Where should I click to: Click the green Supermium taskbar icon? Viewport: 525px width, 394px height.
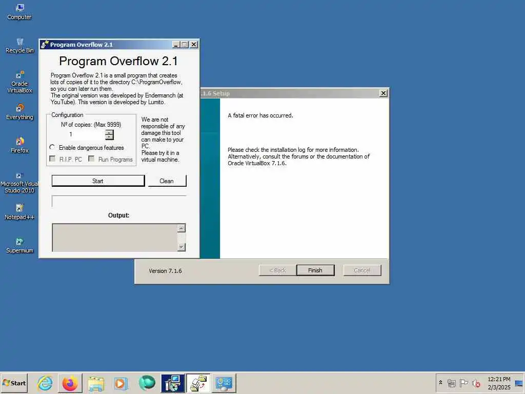[x=147, y=383]
